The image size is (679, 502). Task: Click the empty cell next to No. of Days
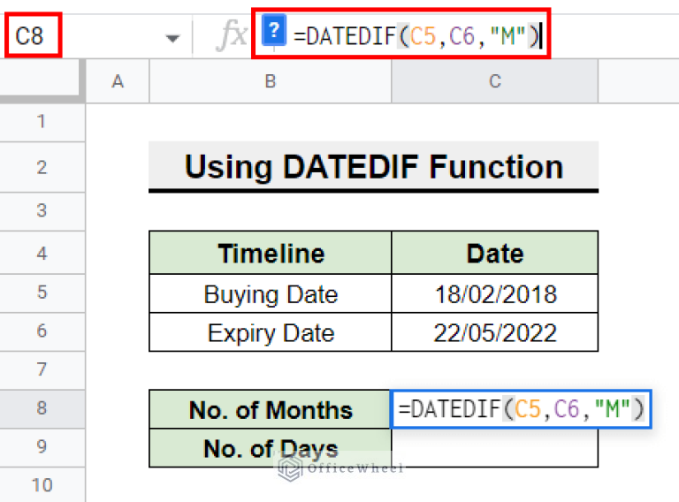pyautogui.click(x=495, y=448)
